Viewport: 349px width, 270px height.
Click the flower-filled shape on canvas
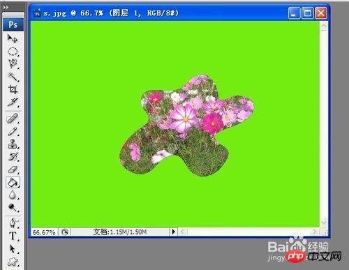point(186,126)
